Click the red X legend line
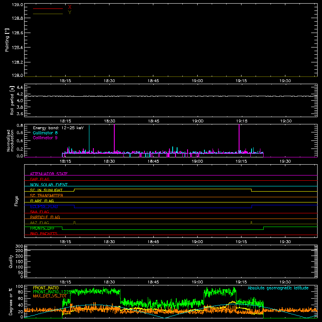Image resolution: width=322 pixels, height=322 pixels. (x=48, y=8)
